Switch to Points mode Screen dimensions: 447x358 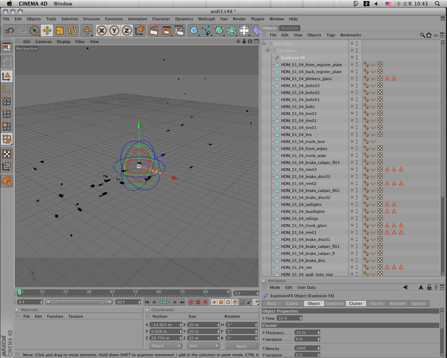(7, 101)
